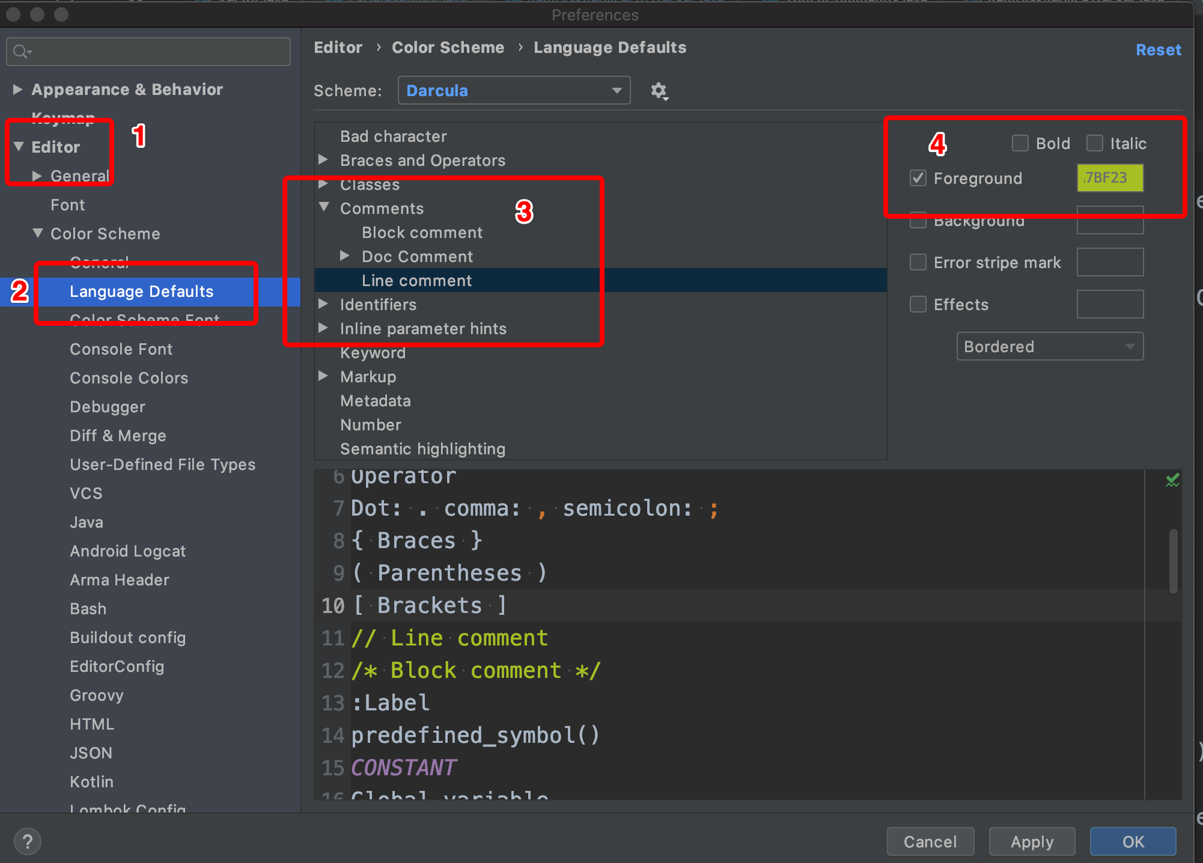Collapse the Comments tree node
The width and height of the screenshot is (1203, 863).
[324, 207]
